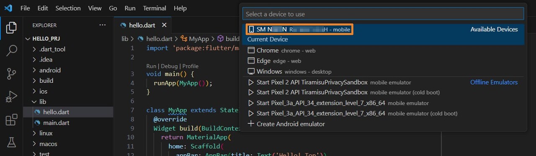Screen dimensions: 536x156
Task: Choose Chrome web device
Action: coord(383,51)
